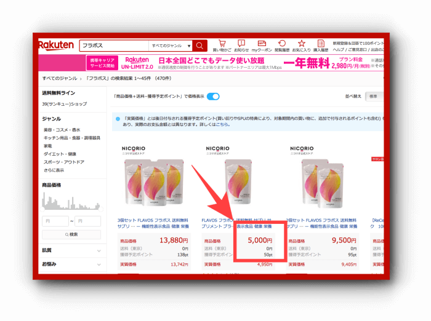Screen dimensions: 431x321
Task: Open browsing history (閲覧履歴) icon
Action: pyautogui.click(x=282, y=46)
